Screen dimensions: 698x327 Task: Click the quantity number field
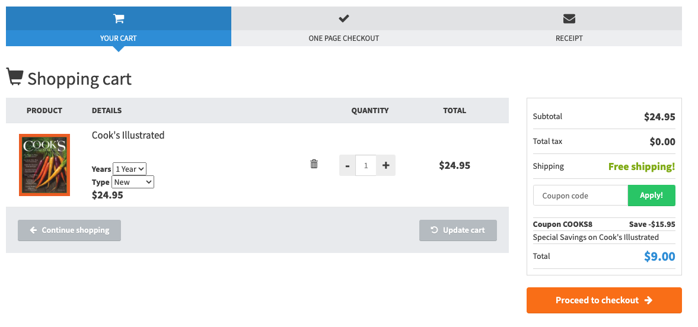[366, 165]
